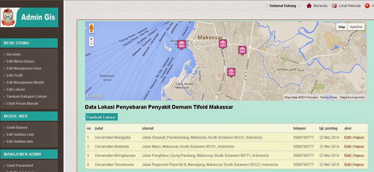Open Edit Manajemen Modul
Viewport: 374px width, 172px height.
click(25, 82)
